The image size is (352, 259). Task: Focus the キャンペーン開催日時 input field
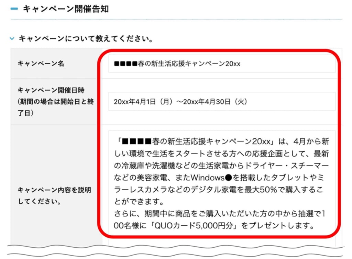coord(221,102)
